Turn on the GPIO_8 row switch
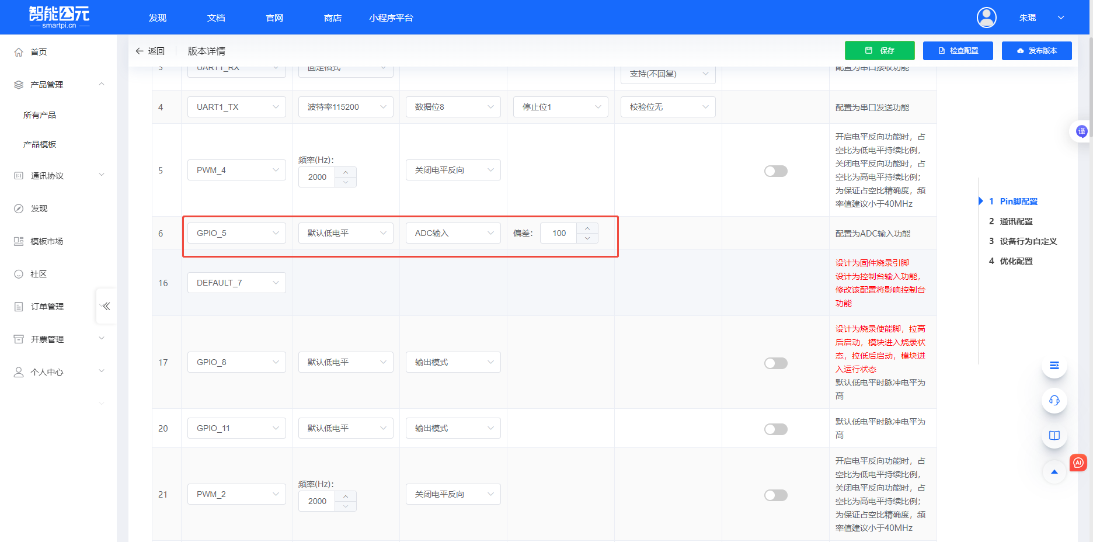1093x542 pixels. coord(775,363)
